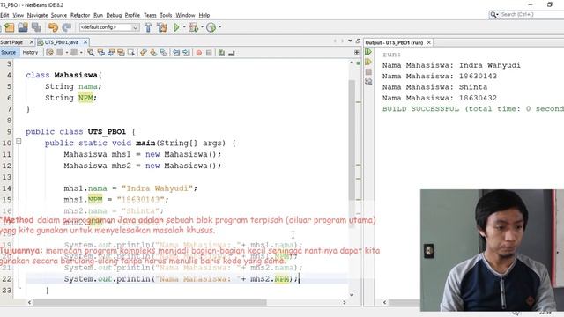The width and height of the screenshot is (564, 317).
Task: Click the Clean and Build icon
Action: (162, 27)
